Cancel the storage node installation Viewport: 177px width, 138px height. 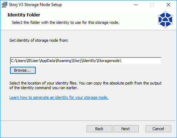(158, 129)
